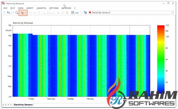
Task: Click the greyed Redo arrow icon
Action: tap(12, 13)
